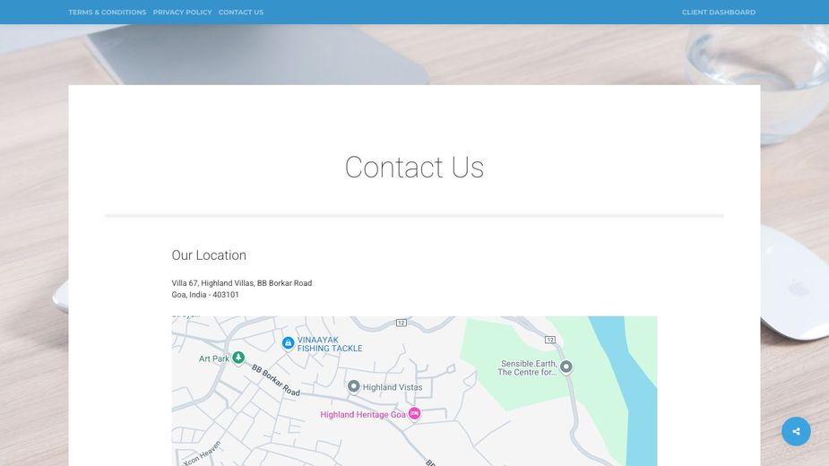The image size is (829, 466).
Task: Click the BB Borkar Road street label
Action: (275, 380)
